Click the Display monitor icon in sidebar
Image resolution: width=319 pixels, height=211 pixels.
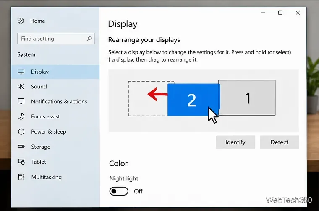click(21, 72)
